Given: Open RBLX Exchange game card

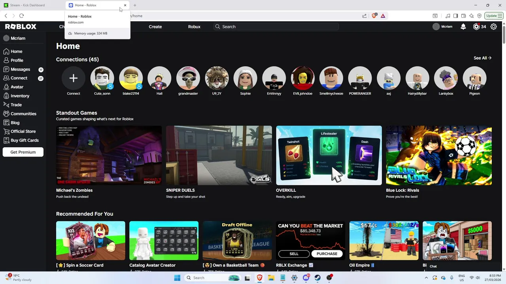Looking at the screenshot, I should [310, 241].
